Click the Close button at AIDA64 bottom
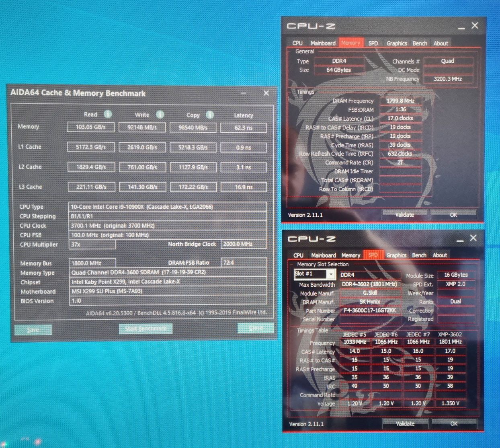Viewport: 500px width, 448px height. (x=256, y=328)
